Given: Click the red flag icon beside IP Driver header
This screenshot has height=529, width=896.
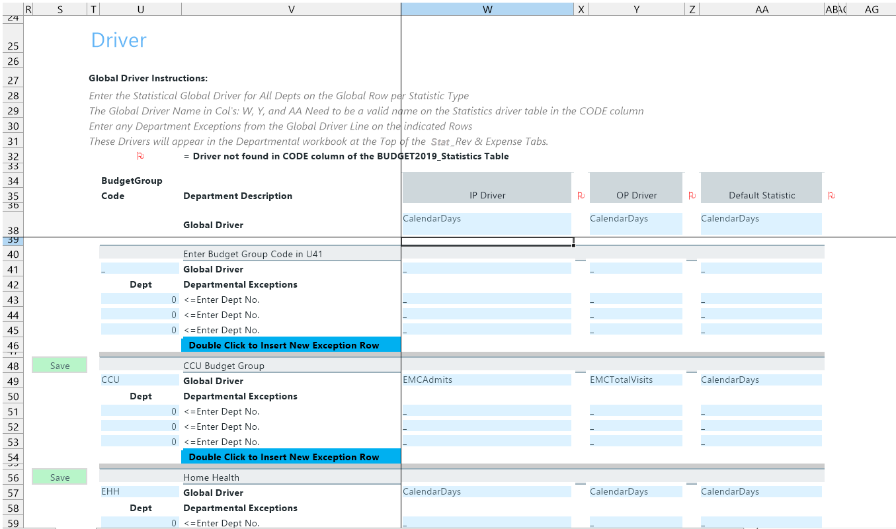Looking at the screenshot, I should (x=581, y=196).
